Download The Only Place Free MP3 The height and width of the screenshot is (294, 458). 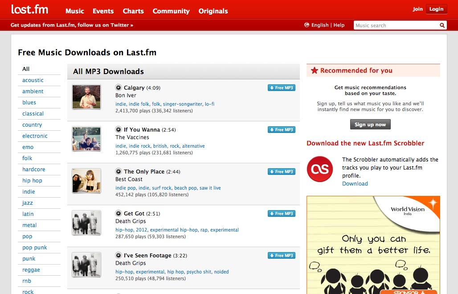pyautogui.click(x=281, y=172)
